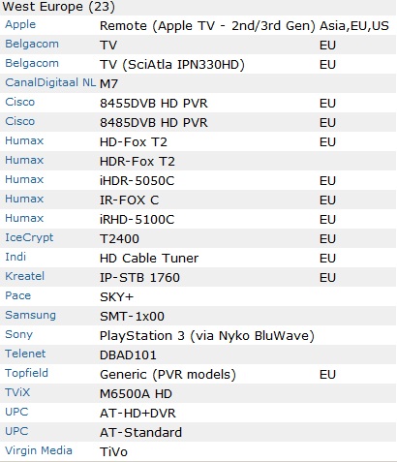The width and height of the screenshot is (397, 462).
Task: Click the IceCrypt brand link
Action: tap(29, 238)
